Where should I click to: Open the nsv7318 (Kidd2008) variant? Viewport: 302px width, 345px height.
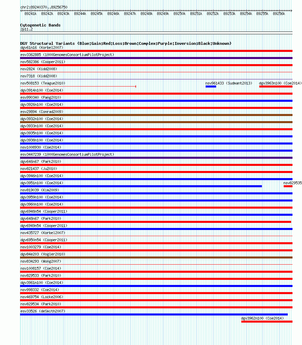coord(39,76)
